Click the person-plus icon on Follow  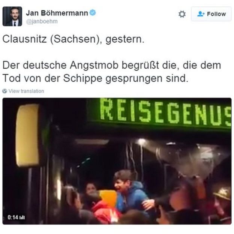pos(201,14)
